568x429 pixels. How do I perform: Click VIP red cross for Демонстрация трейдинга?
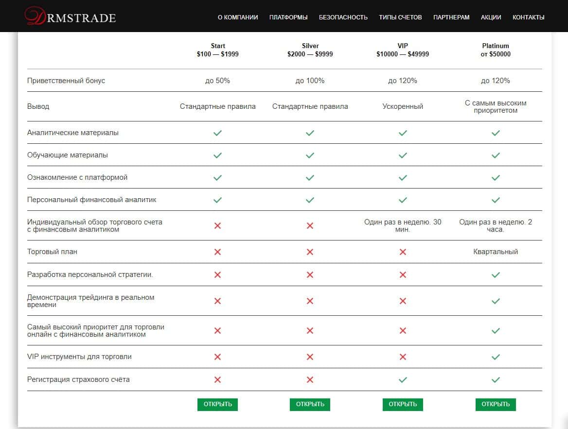pyautogui.click(x=403, y=301)
